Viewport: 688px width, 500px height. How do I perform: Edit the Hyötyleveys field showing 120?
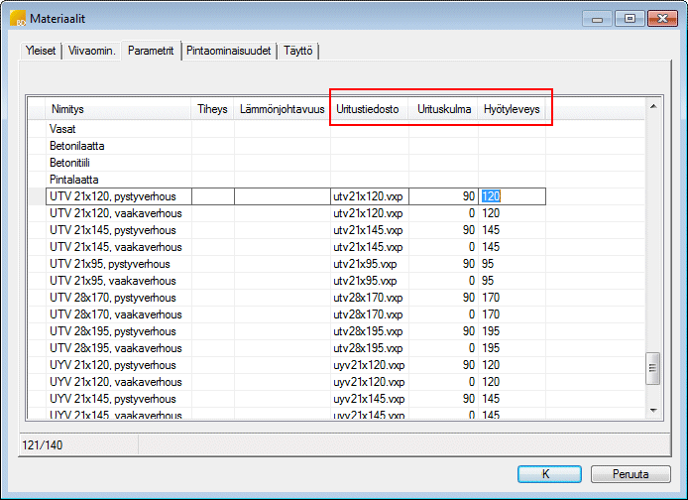[511, 196]
